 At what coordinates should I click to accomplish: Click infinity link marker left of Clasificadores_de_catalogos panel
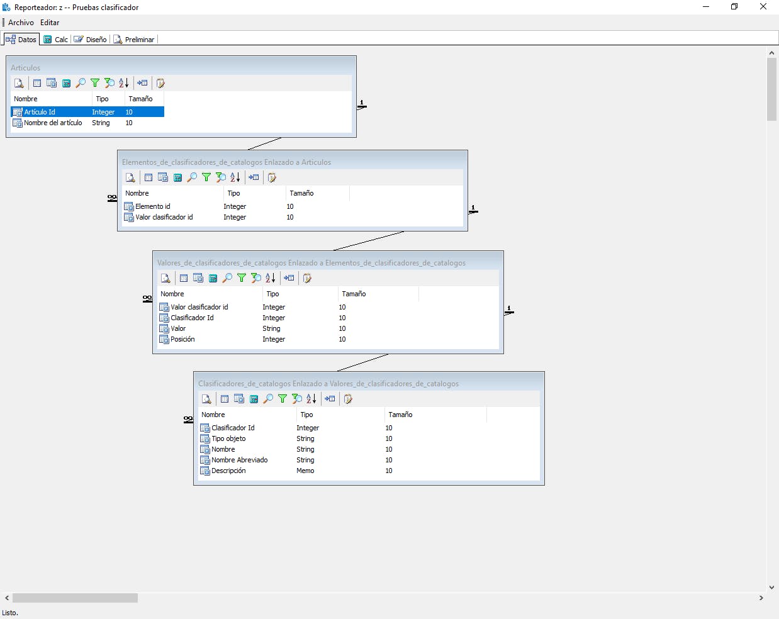[x=188, y=419]
